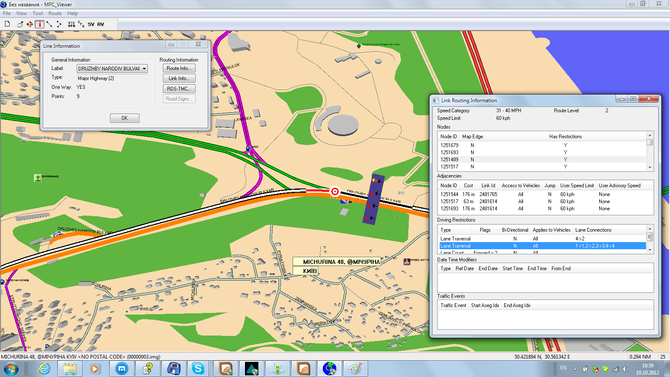Screen dimensions: 670x377
Task: Open the Route menu
Action: pos(55,13)
